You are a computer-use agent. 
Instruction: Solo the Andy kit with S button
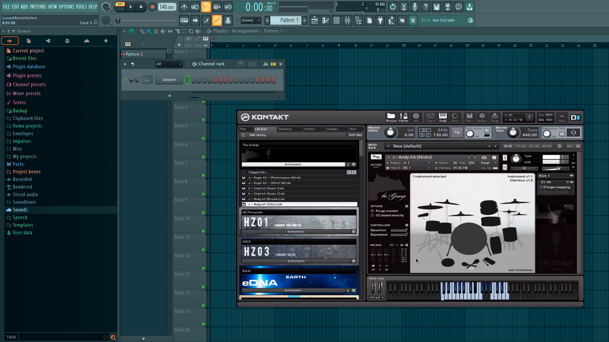click(505, 158)
